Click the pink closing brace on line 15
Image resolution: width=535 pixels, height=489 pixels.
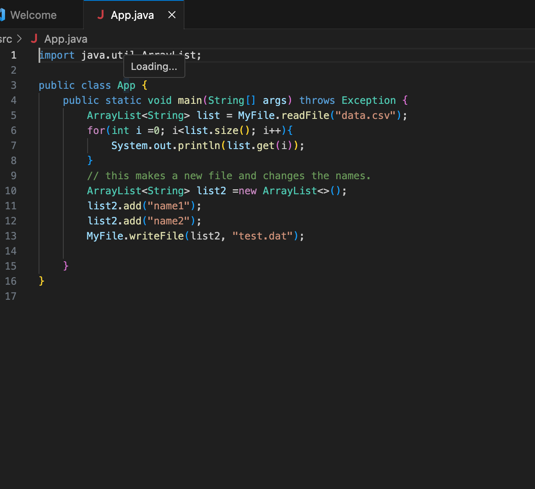point(66,266)
